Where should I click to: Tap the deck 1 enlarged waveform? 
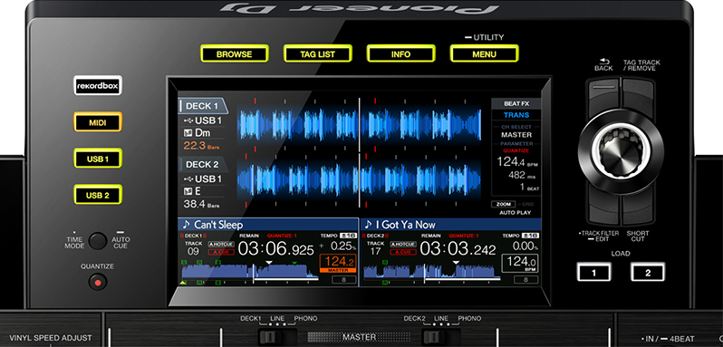click(359, 124)
